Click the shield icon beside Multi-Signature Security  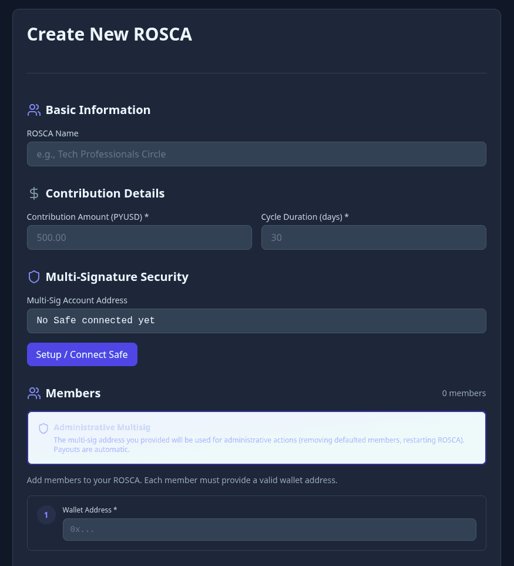[33, 276]
